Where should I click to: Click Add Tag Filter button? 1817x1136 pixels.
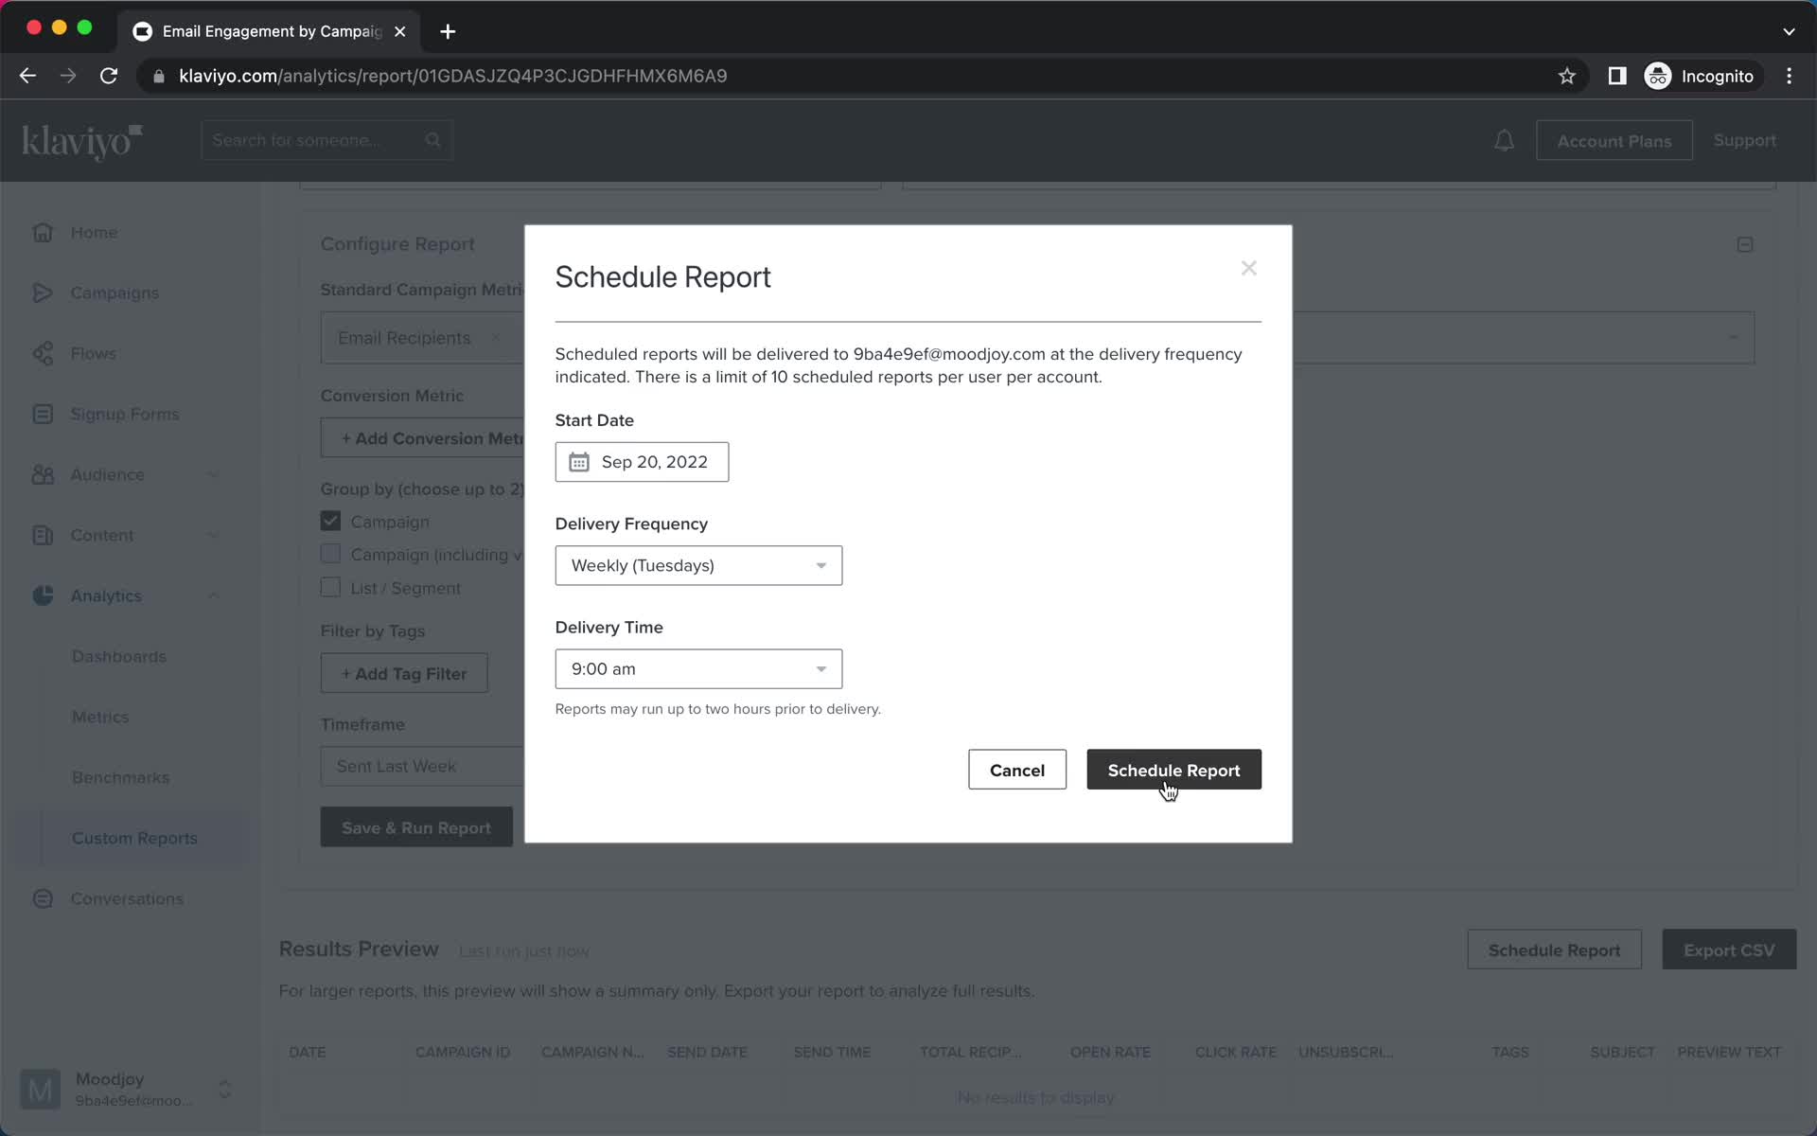(x=404, y=673)
